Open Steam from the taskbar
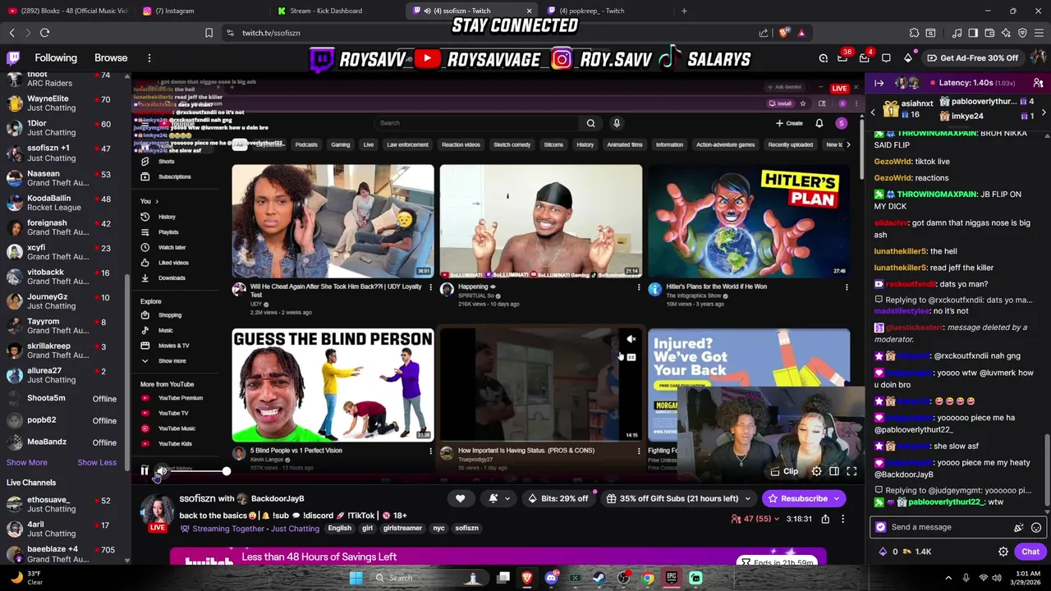The image size is (1051, 591). pyautogui.click(x=599, y=578)
